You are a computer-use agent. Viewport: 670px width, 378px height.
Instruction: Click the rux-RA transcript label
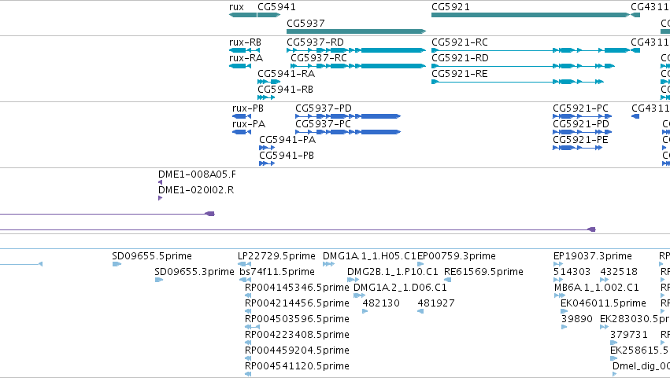246,58
